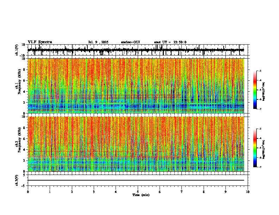Click the ch.1 spectrogram panel
The width and height of the screenshot is (279, 215).
(x=136, y=86)
